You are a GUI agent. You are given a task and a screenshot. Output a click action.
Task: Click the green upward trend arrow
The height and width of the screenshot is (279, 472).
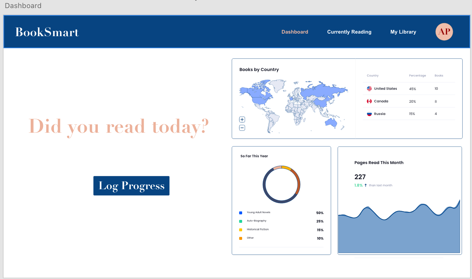click(x=365, y=185)
